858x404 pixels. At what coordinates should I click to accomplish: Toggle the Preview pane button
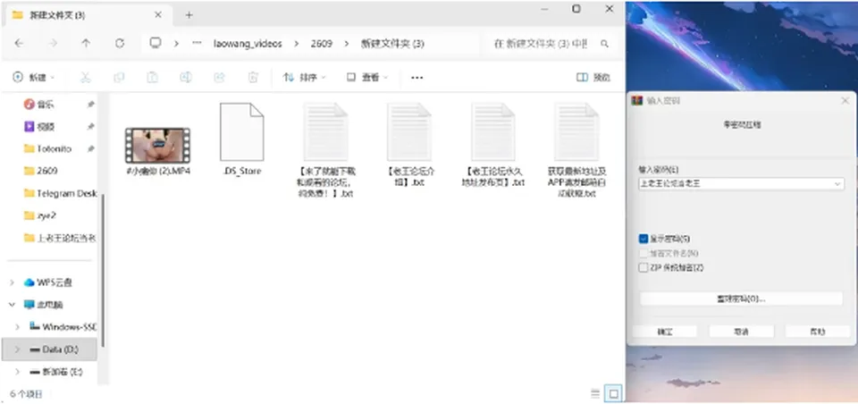point(593,78)
